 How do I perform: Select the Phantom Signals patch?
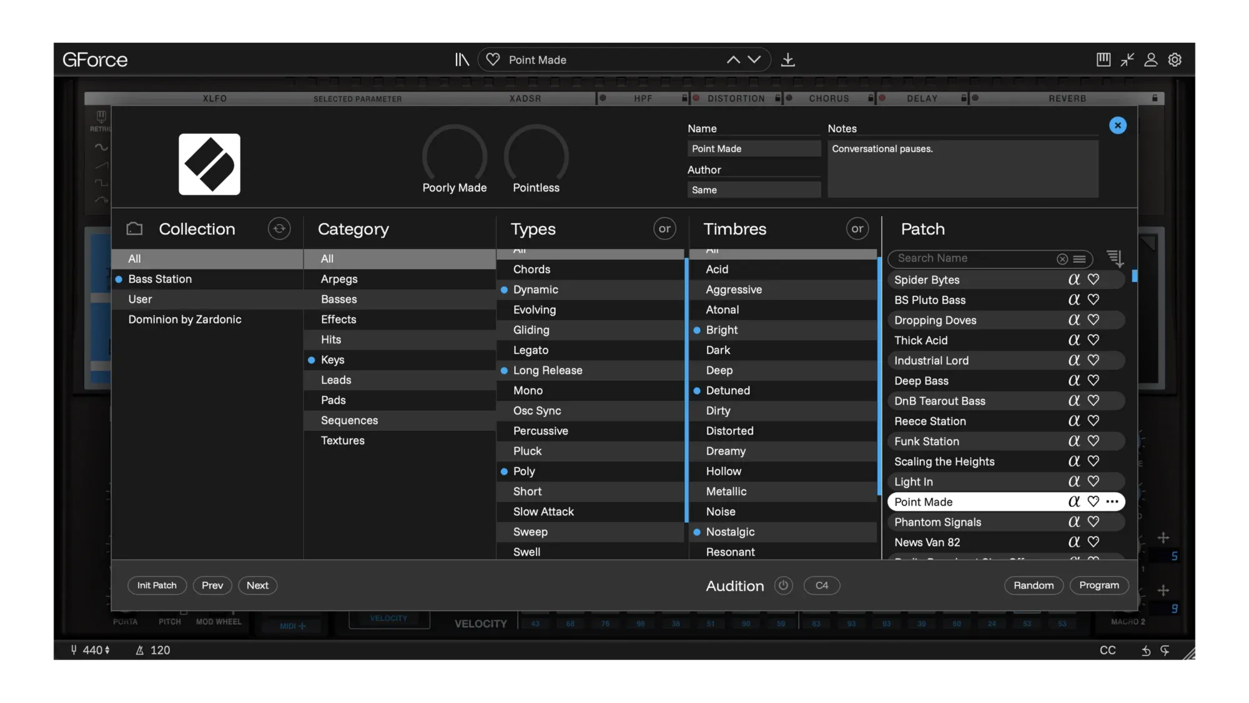[1005, 522]
